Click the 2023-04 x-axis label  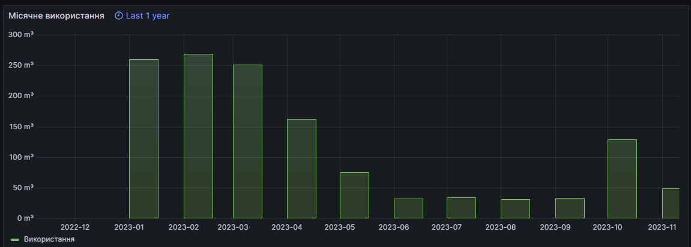(x=286, y=227)
